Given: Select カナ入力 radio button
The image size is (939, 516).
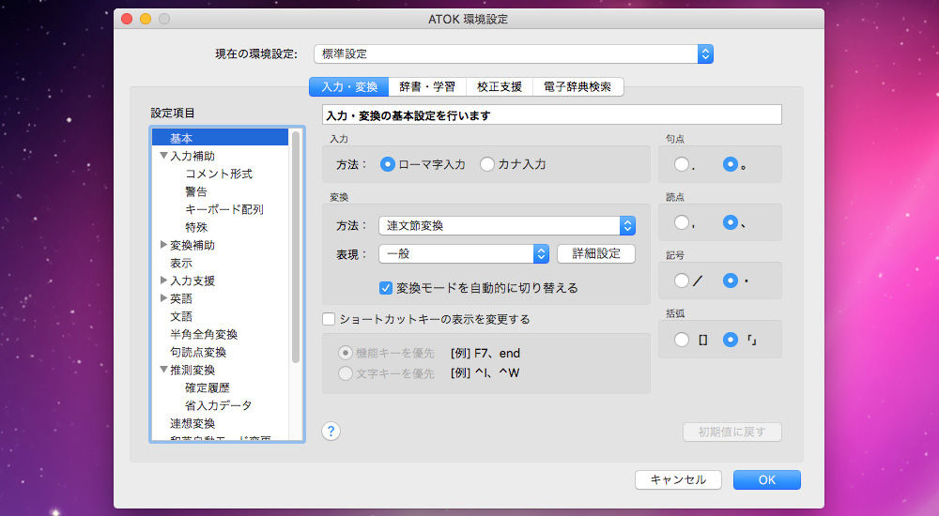Looking at the screenshot, I should click(x=486, y=164).
